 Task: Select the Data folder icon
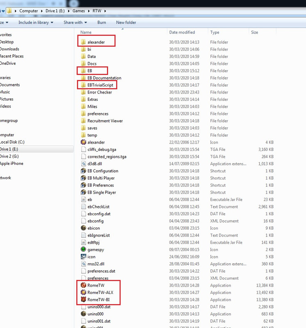pyautogui.click(x=83, y=56)
